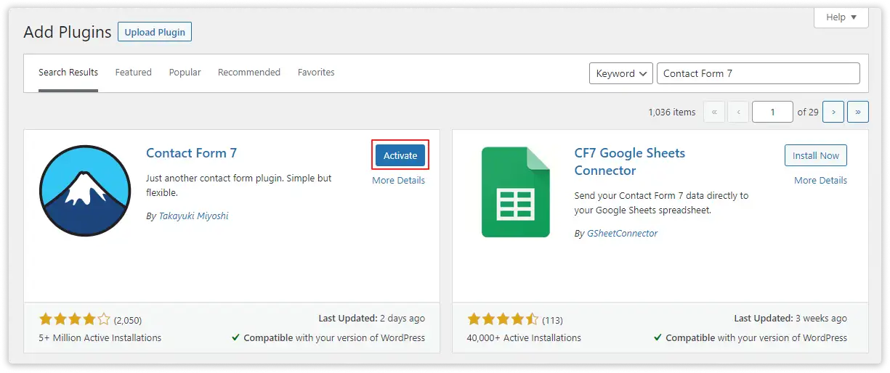
Task: Click the plugin search text field
Action: (758, 73)
